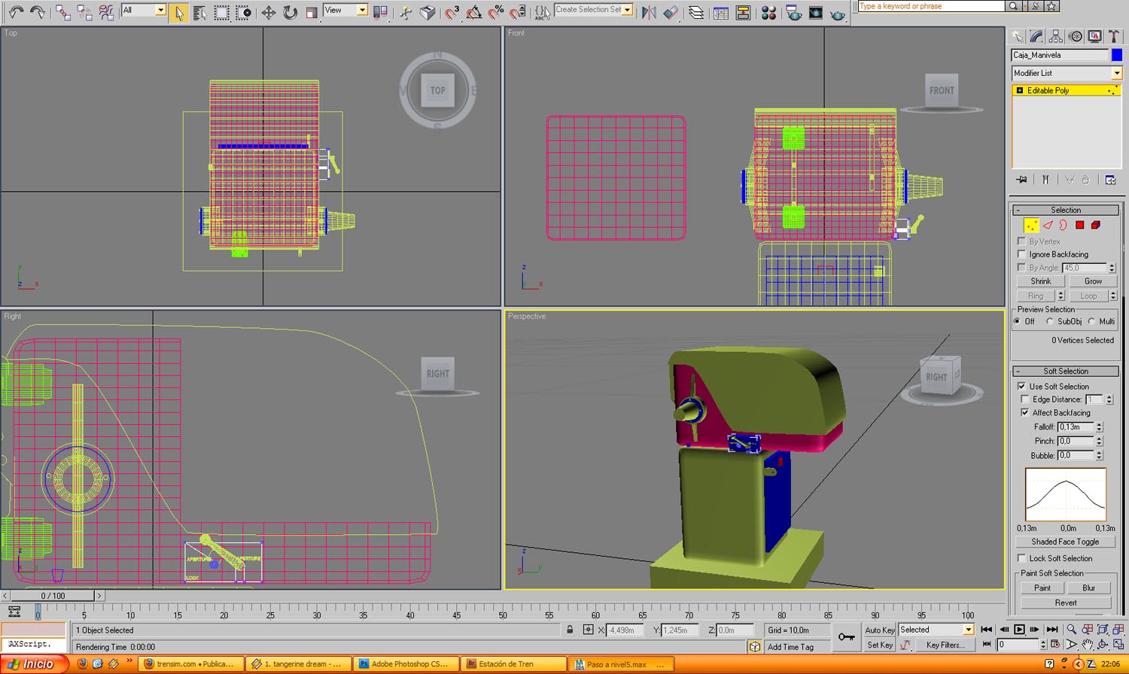Expand the Create Selection Set dropdown
This screenshot has height=674, width=1129.
pyautogui.click(x=626, y=10)
